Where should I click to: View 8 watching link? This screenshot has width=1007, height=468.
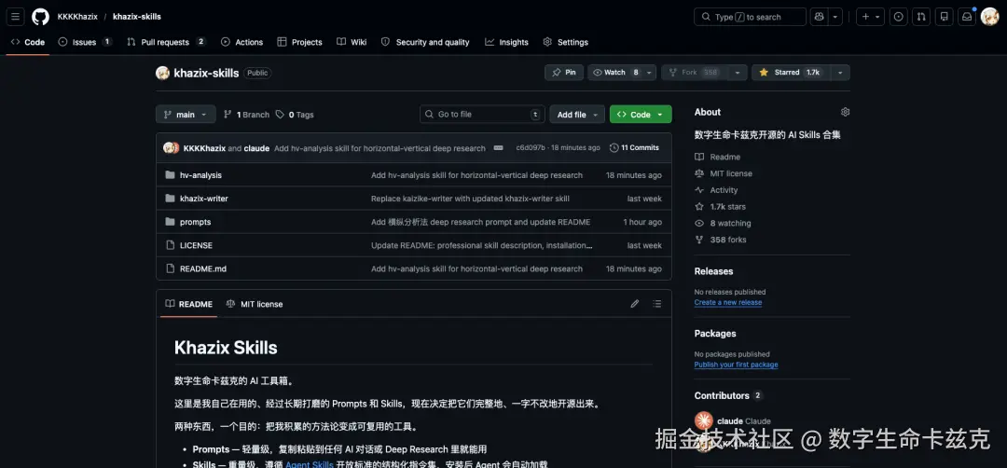tap(723, 224)
